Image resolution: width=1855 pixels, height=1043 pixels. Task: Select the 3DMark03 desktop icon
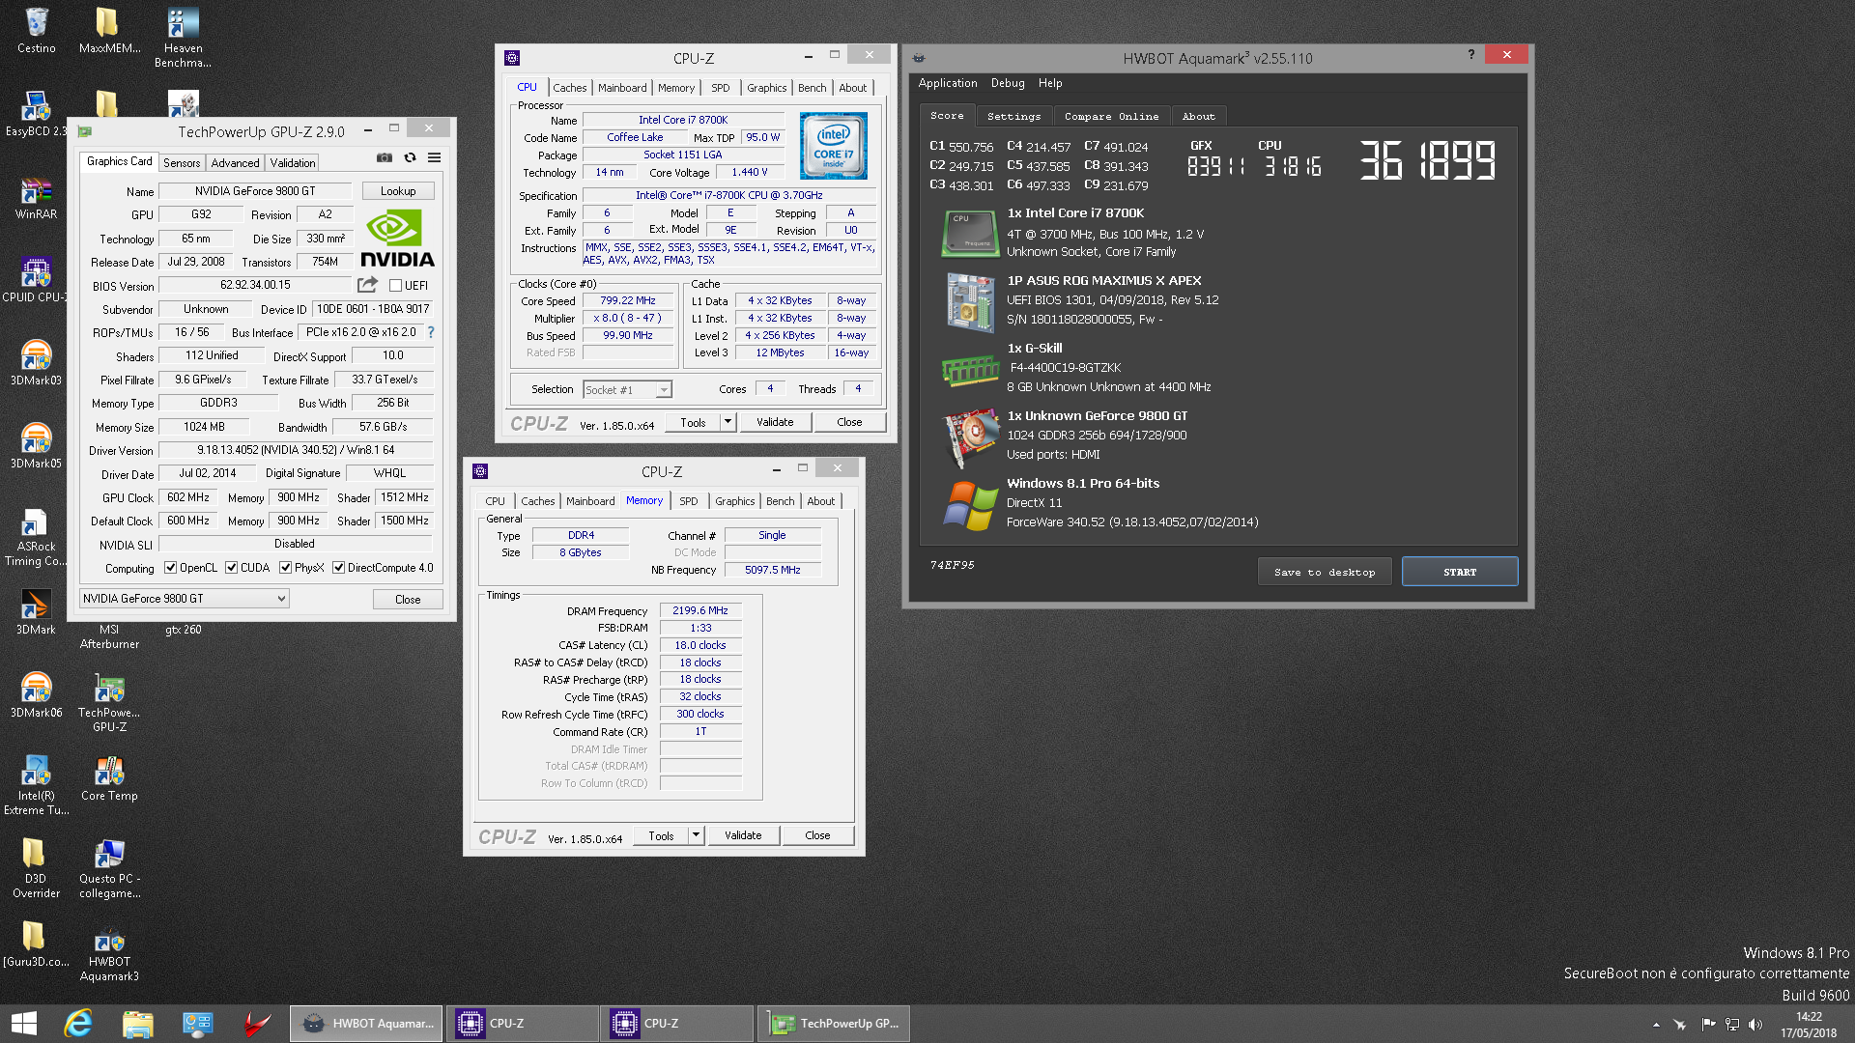click(36, 364)
